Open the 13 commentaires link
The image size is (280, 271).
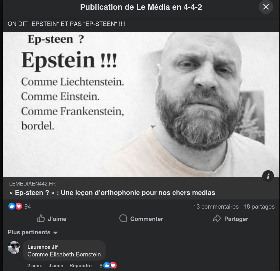(216, 207)
